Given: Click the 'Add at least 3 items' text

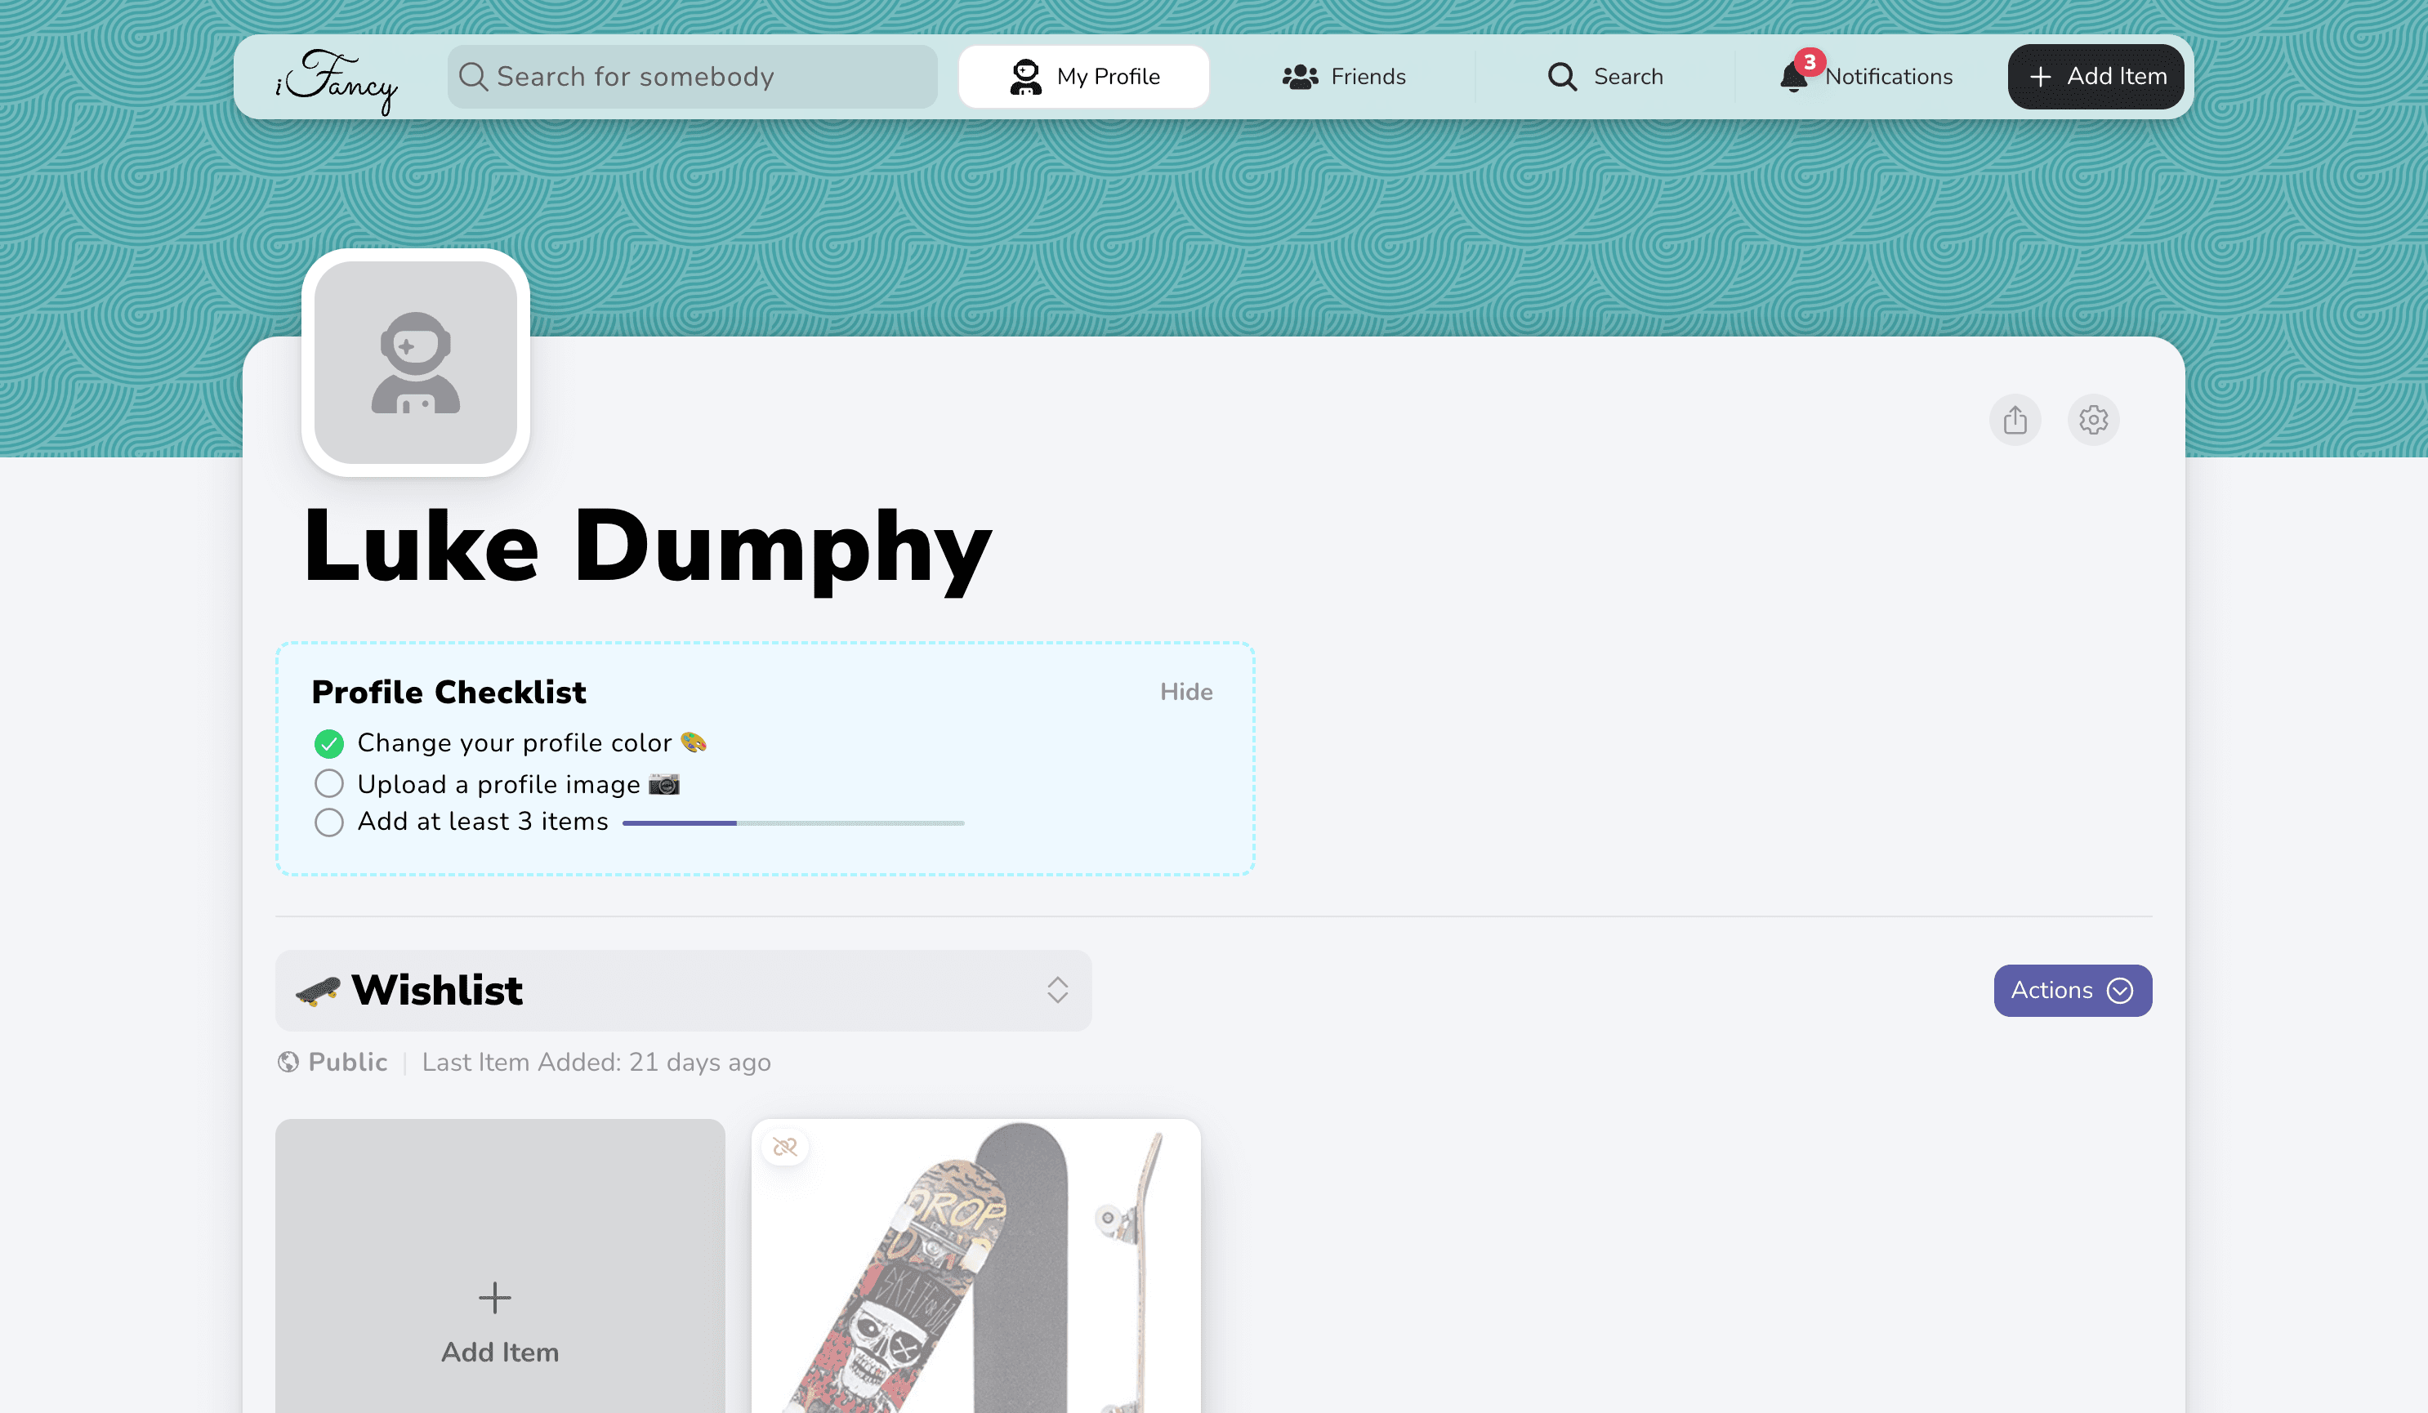Looking at the screenshot, I should point(483,822).
